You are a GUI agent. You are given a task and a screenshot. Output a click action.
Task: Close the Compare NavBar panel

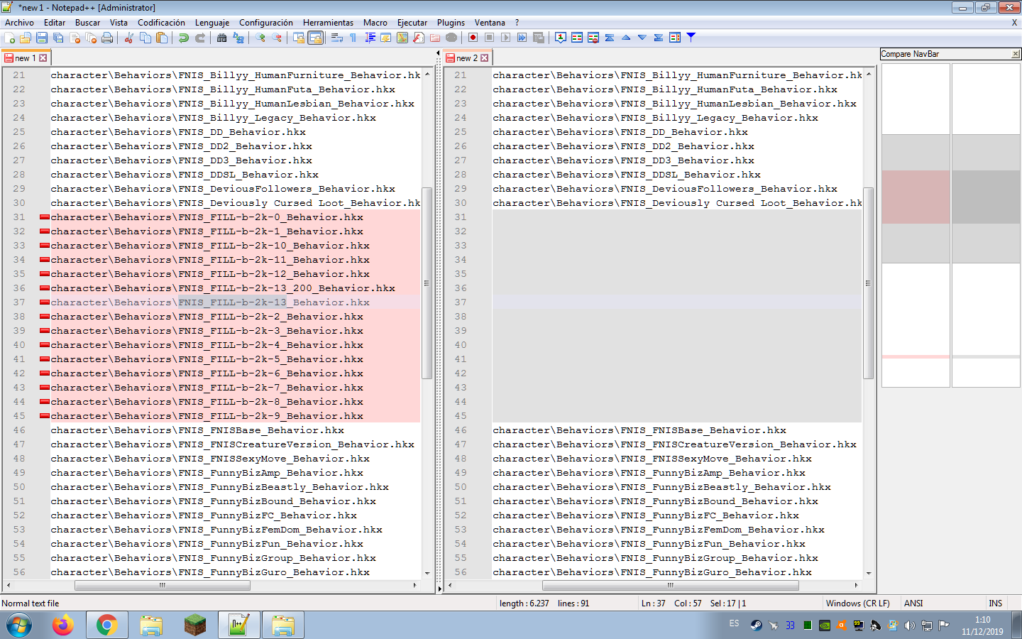[x=1016, y=54]
